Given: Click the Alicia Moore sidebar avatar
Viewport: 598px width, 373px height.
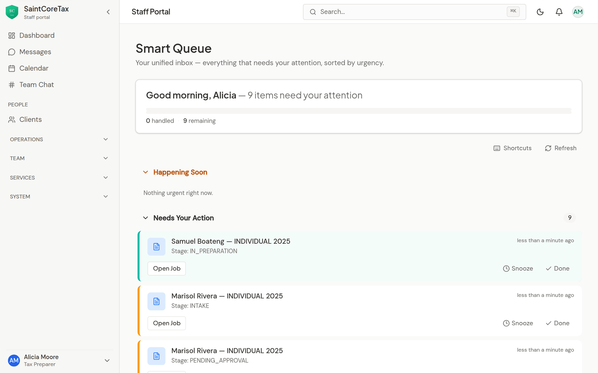Looking at the screenshot, I should (14, 360).
